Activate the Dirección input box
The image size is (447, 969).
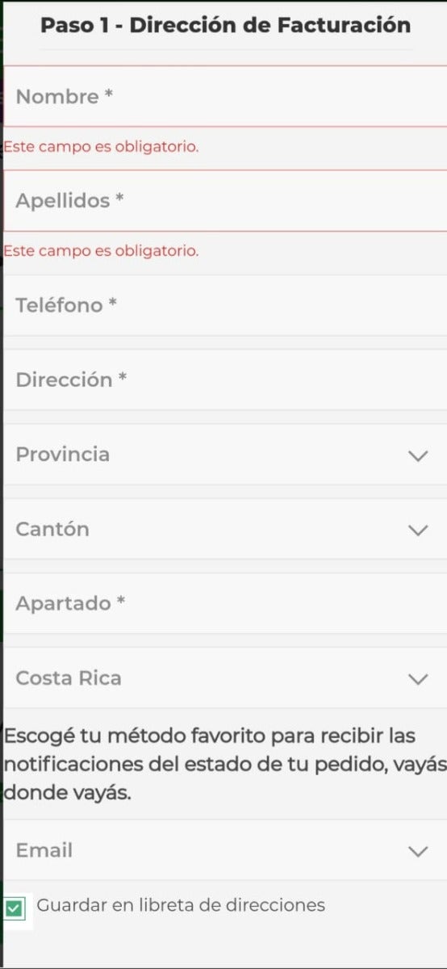pyautogui.click(x=225, y=380)
